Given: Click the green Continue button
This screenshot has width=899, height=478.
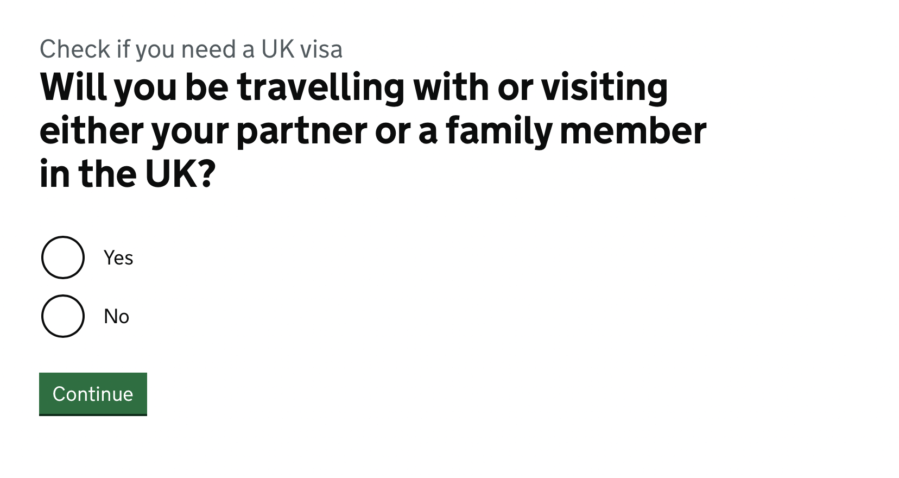Looking at the screenshot, I should [x=93, y=394].
